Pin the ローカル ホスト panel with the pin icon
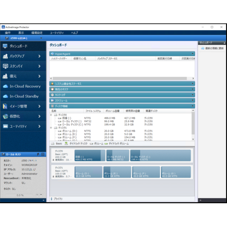227x227 pixels. pyautogui.click(x=38, y=154)
